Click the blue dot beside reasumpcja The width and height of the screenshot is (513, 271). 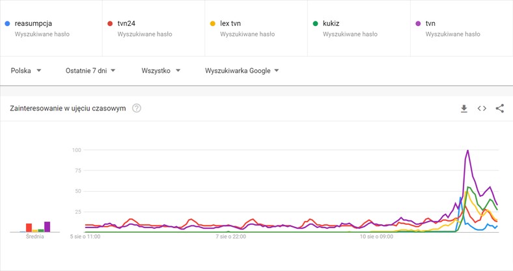(8, 23)
